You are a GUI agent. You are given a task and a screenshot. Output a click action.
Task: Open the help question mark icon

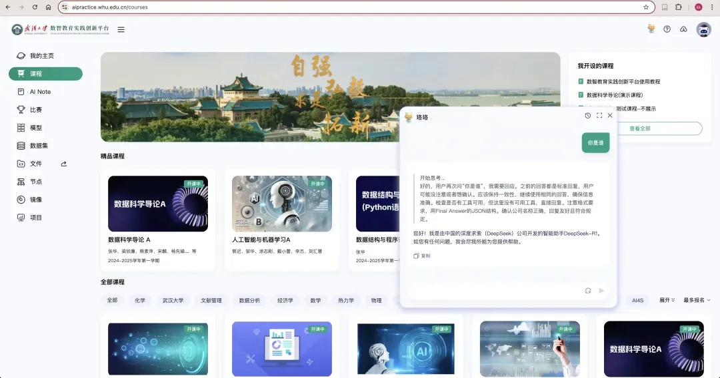(667, 29)
